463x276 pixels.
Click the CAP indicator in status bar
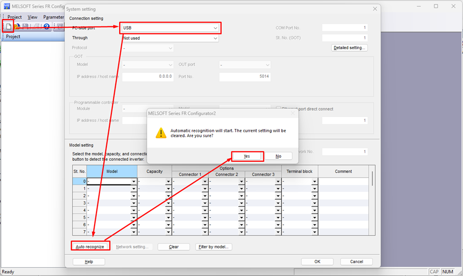[434, 272]
